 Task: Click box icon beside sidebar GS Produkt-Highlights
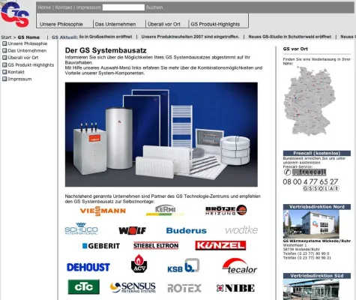[4, 64]
